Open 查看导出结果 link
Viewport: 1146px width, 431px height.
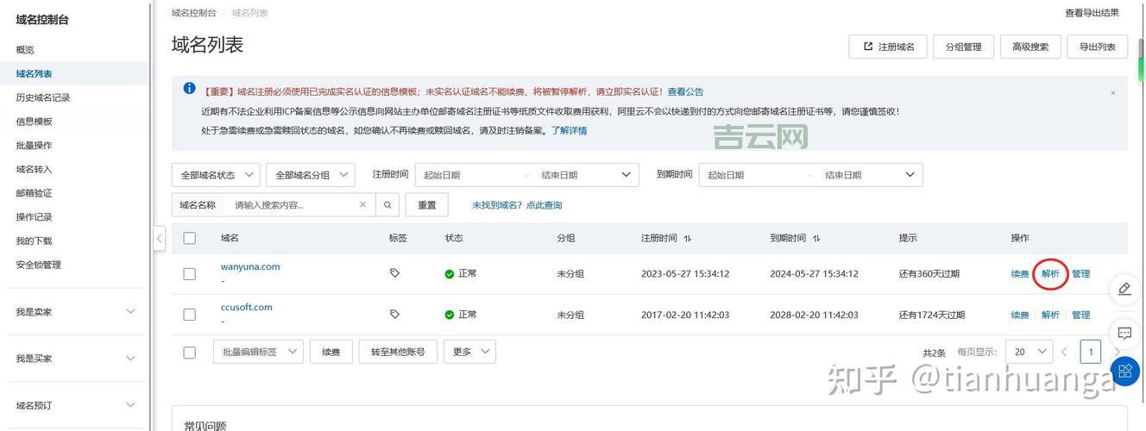[1092, 13]
